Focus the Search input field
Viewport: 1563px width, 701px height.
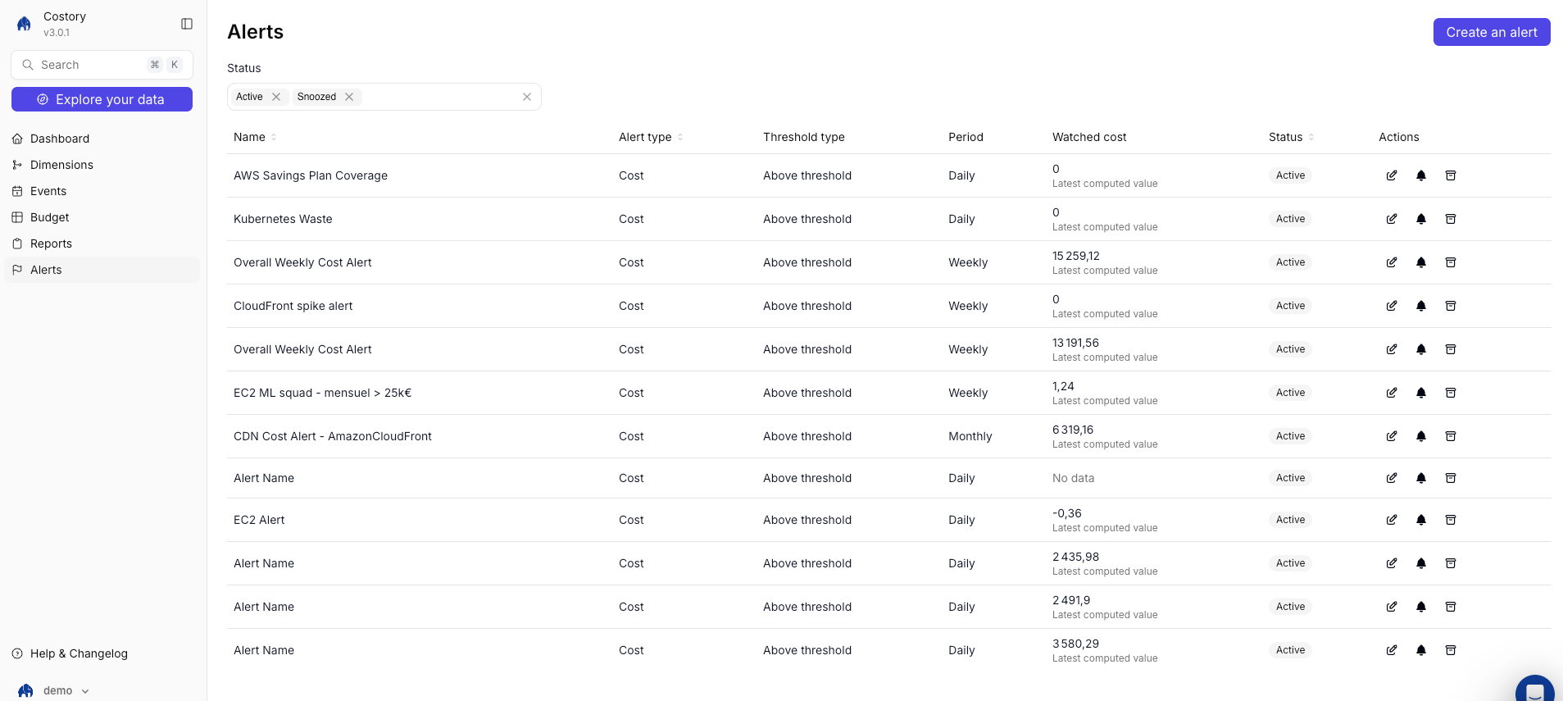(102, 65)
